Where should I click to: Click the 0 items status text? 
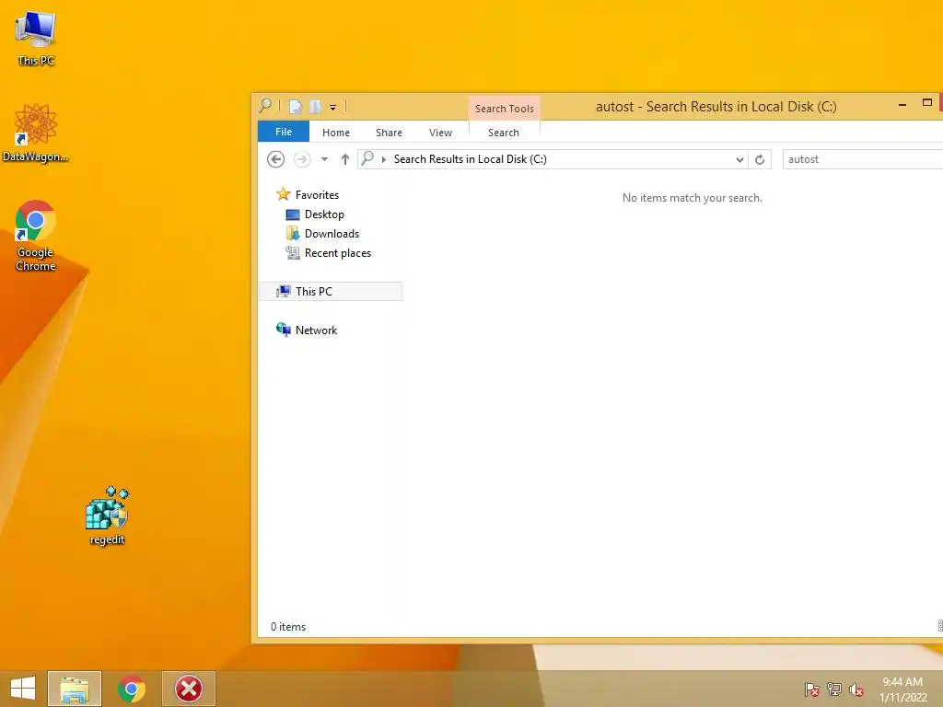pyautogui.click(x=288, y=626)
